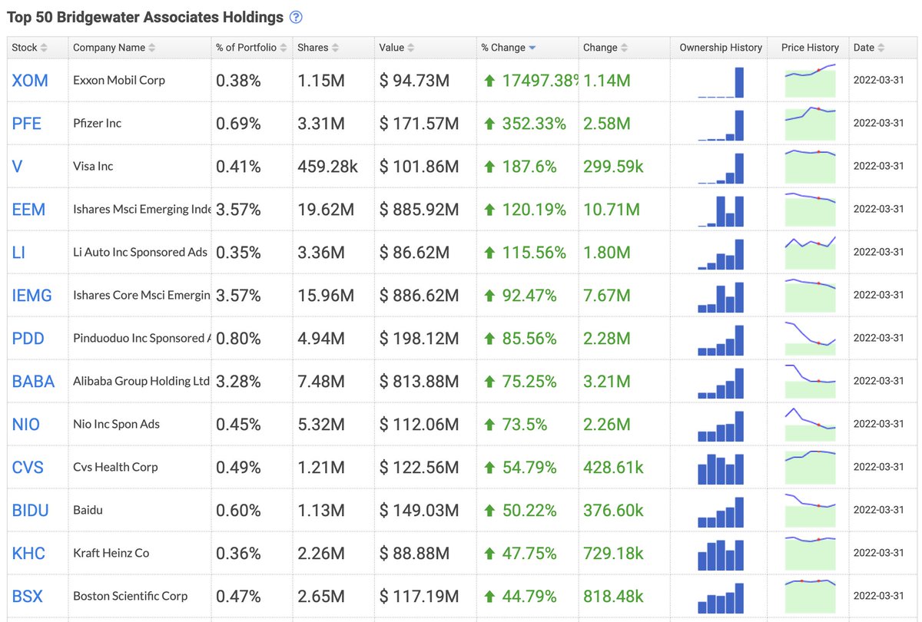Viewport: 922px width, 622px height.
Task: Click XOM ownership history bar chart
Action: (721, 82)
